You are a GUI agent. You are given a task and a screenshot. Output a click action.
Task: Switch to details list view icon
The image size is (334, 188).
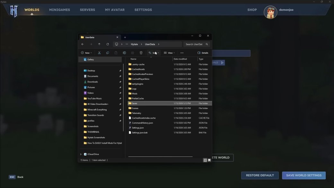pos(205,160)
